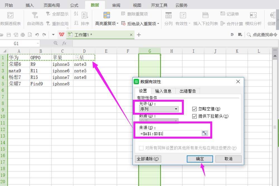Open the 审阅 ribbon tab

(x=116, y=5)
